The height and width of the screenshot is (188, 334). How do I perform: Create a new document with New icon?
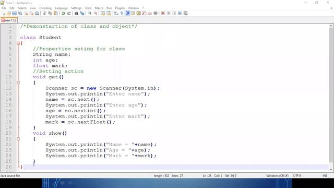coord(3,13)
